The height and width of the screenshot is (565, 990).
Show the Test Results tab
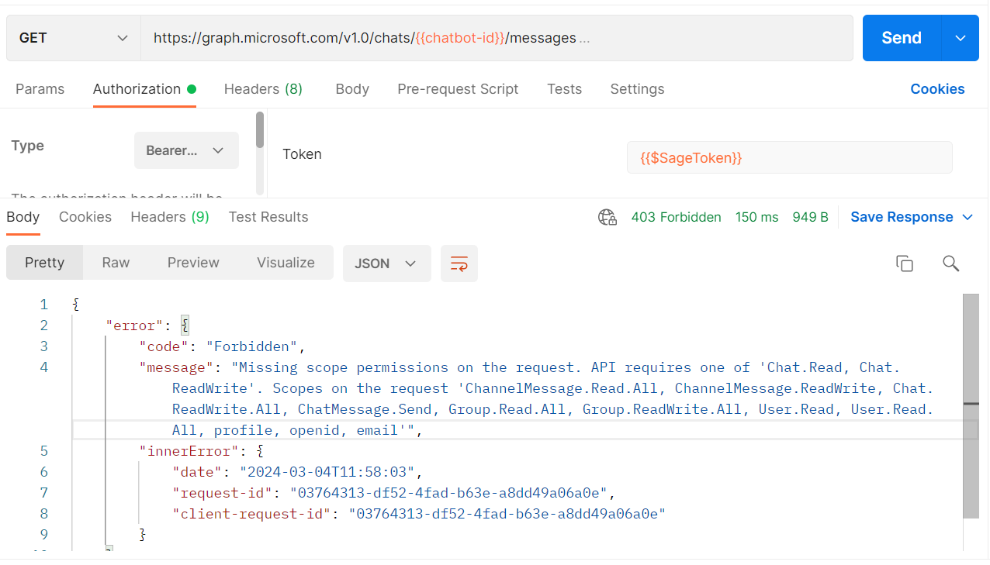click(x=268, y=217)
